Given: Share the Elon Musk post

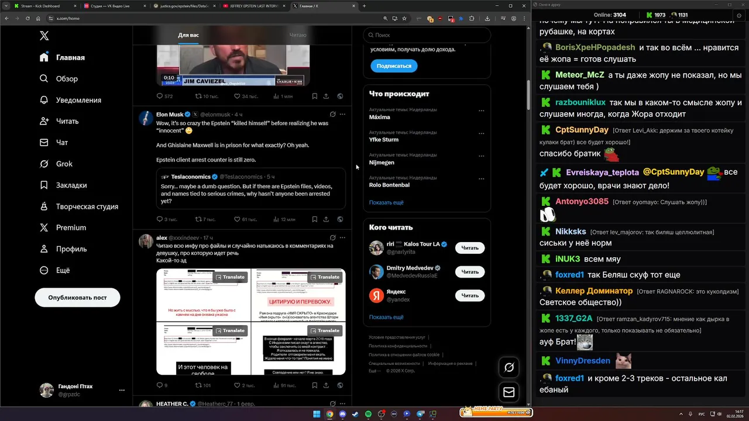Looking at the screenshot, I should (326, 219).
